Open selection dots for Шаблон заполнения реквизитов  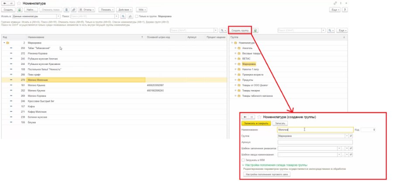(x=343, y=148)
